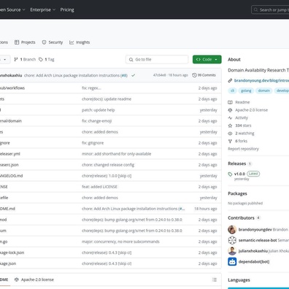Click the commit status checkmark icon
Screen dimensions: 289x289
(x=133, y=75)
